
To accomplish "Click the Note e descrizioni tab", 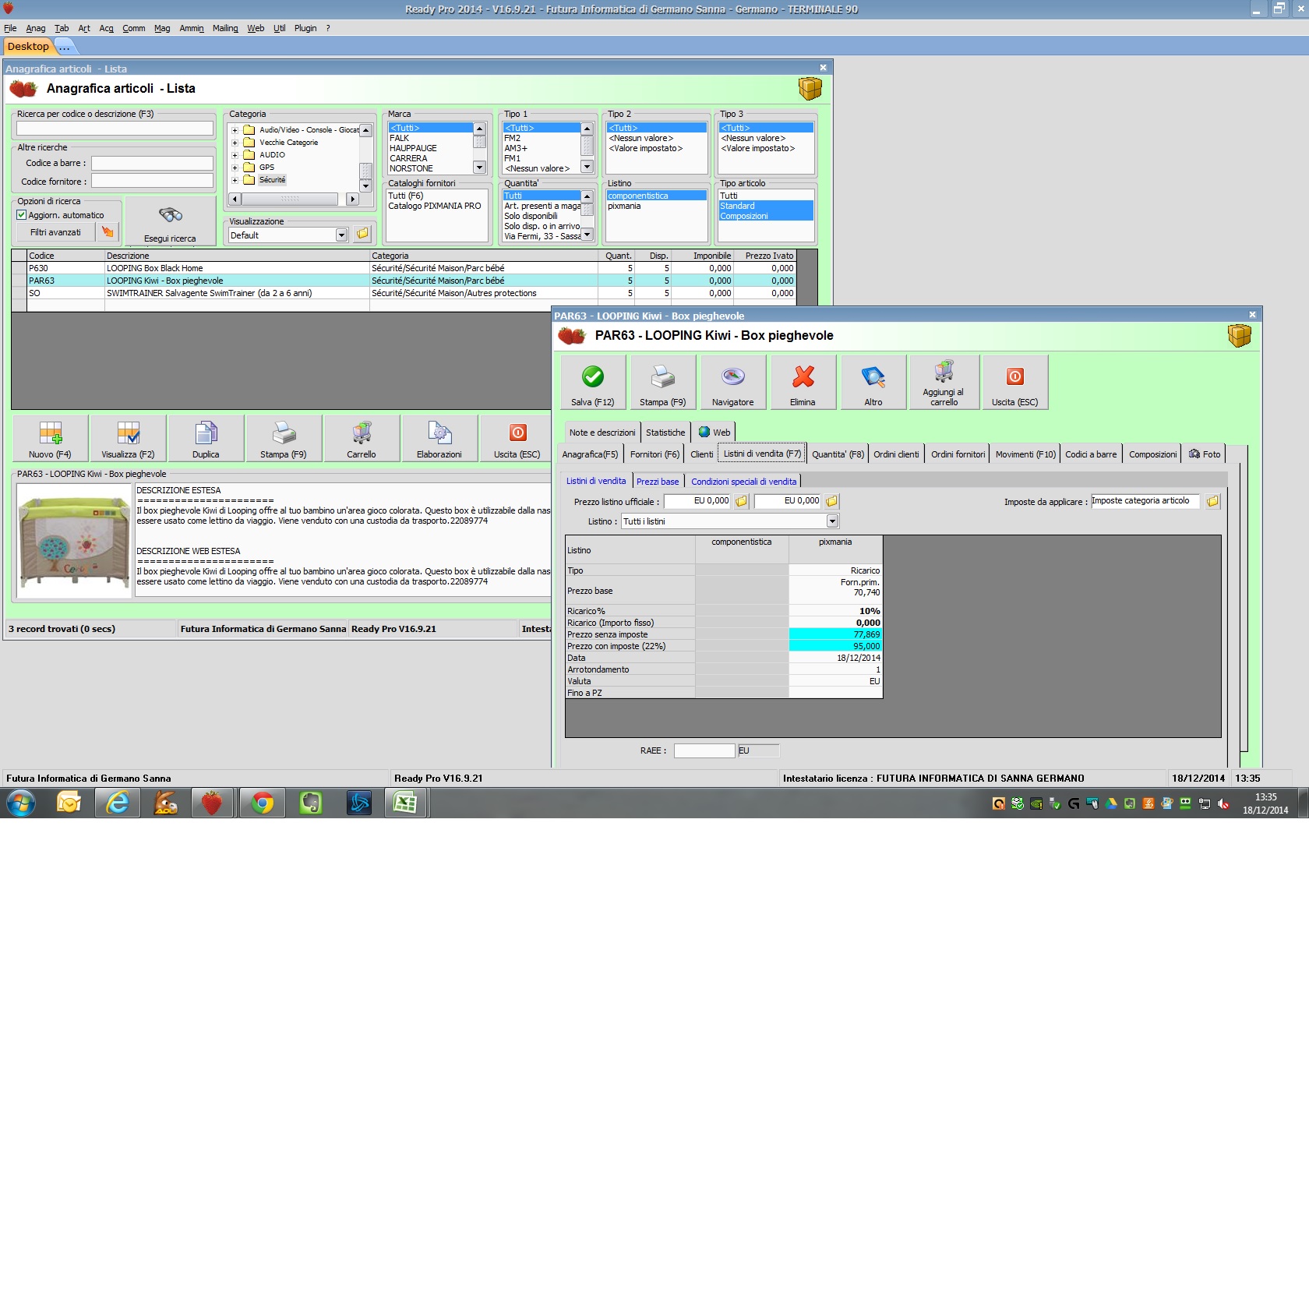I will 602,433.
